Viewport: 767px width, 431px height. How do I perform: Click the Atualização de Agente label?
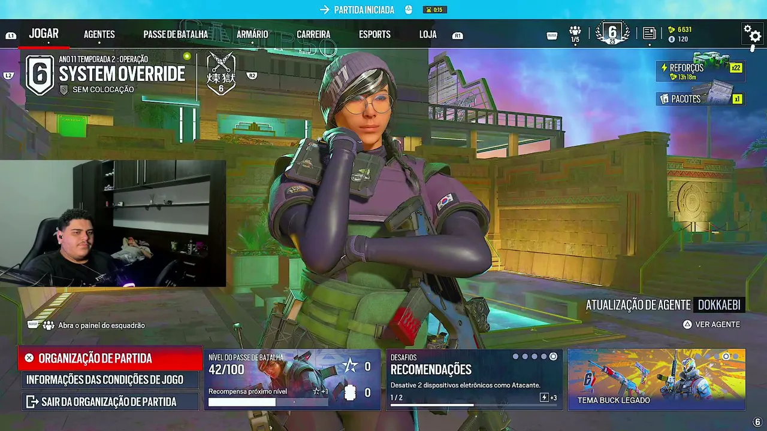coord(638,305)
